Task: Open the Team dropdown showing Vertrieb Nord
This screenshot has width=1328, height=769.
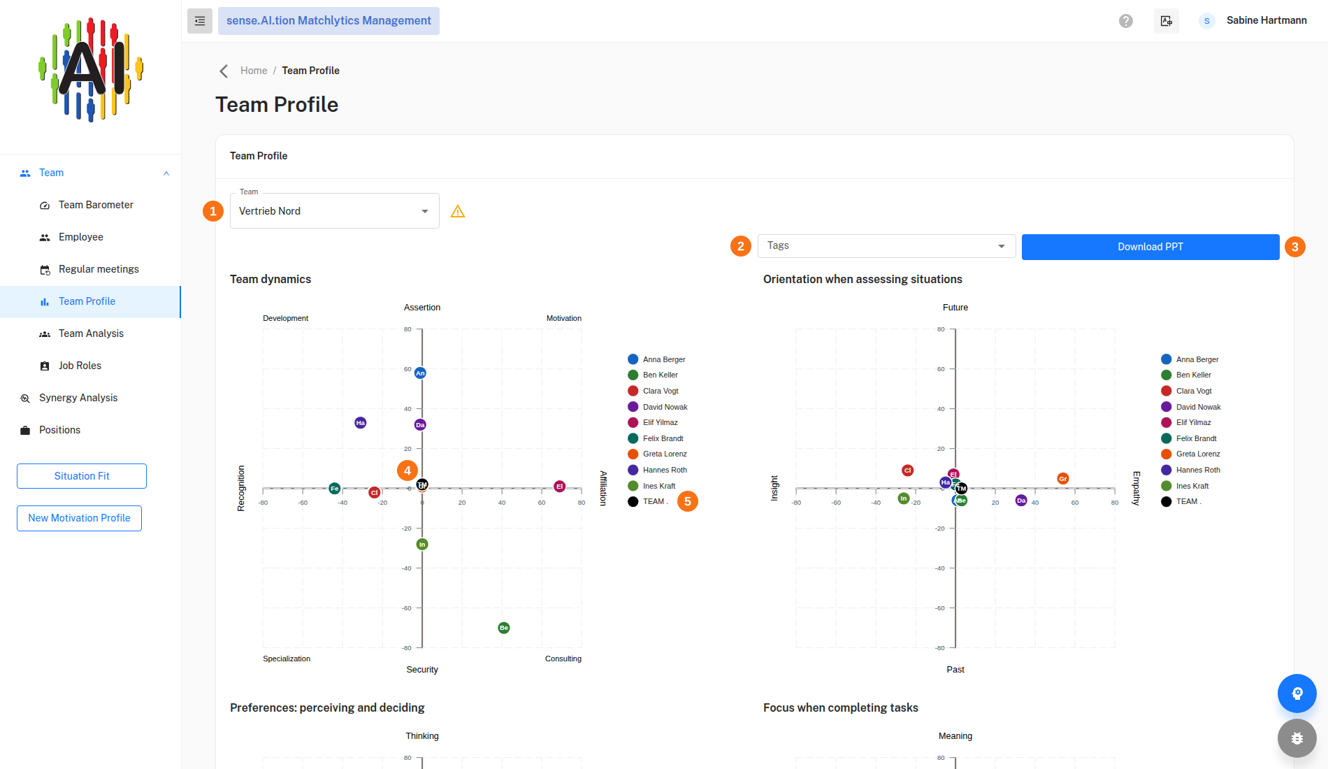Action: point(335,211)
